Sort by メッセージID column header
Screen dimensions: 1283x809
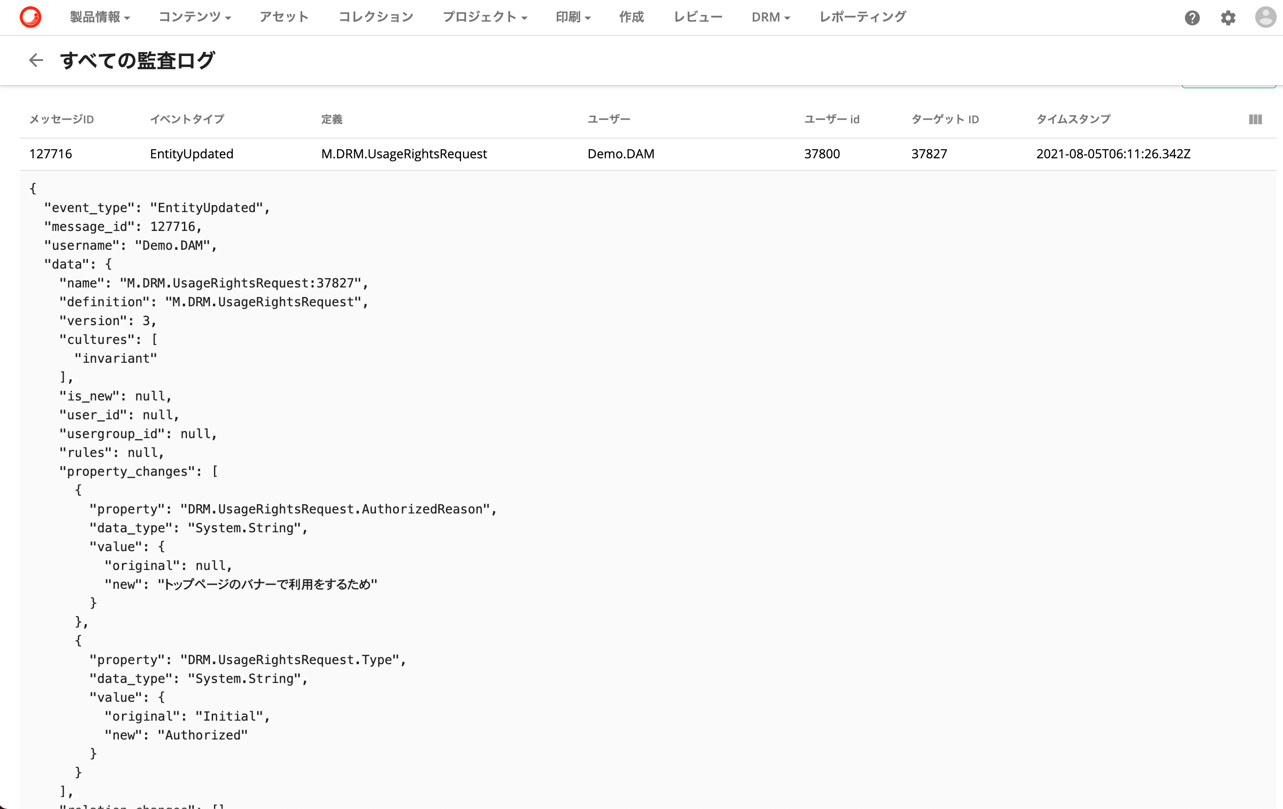pyautogui.click(x=61, y=119)
